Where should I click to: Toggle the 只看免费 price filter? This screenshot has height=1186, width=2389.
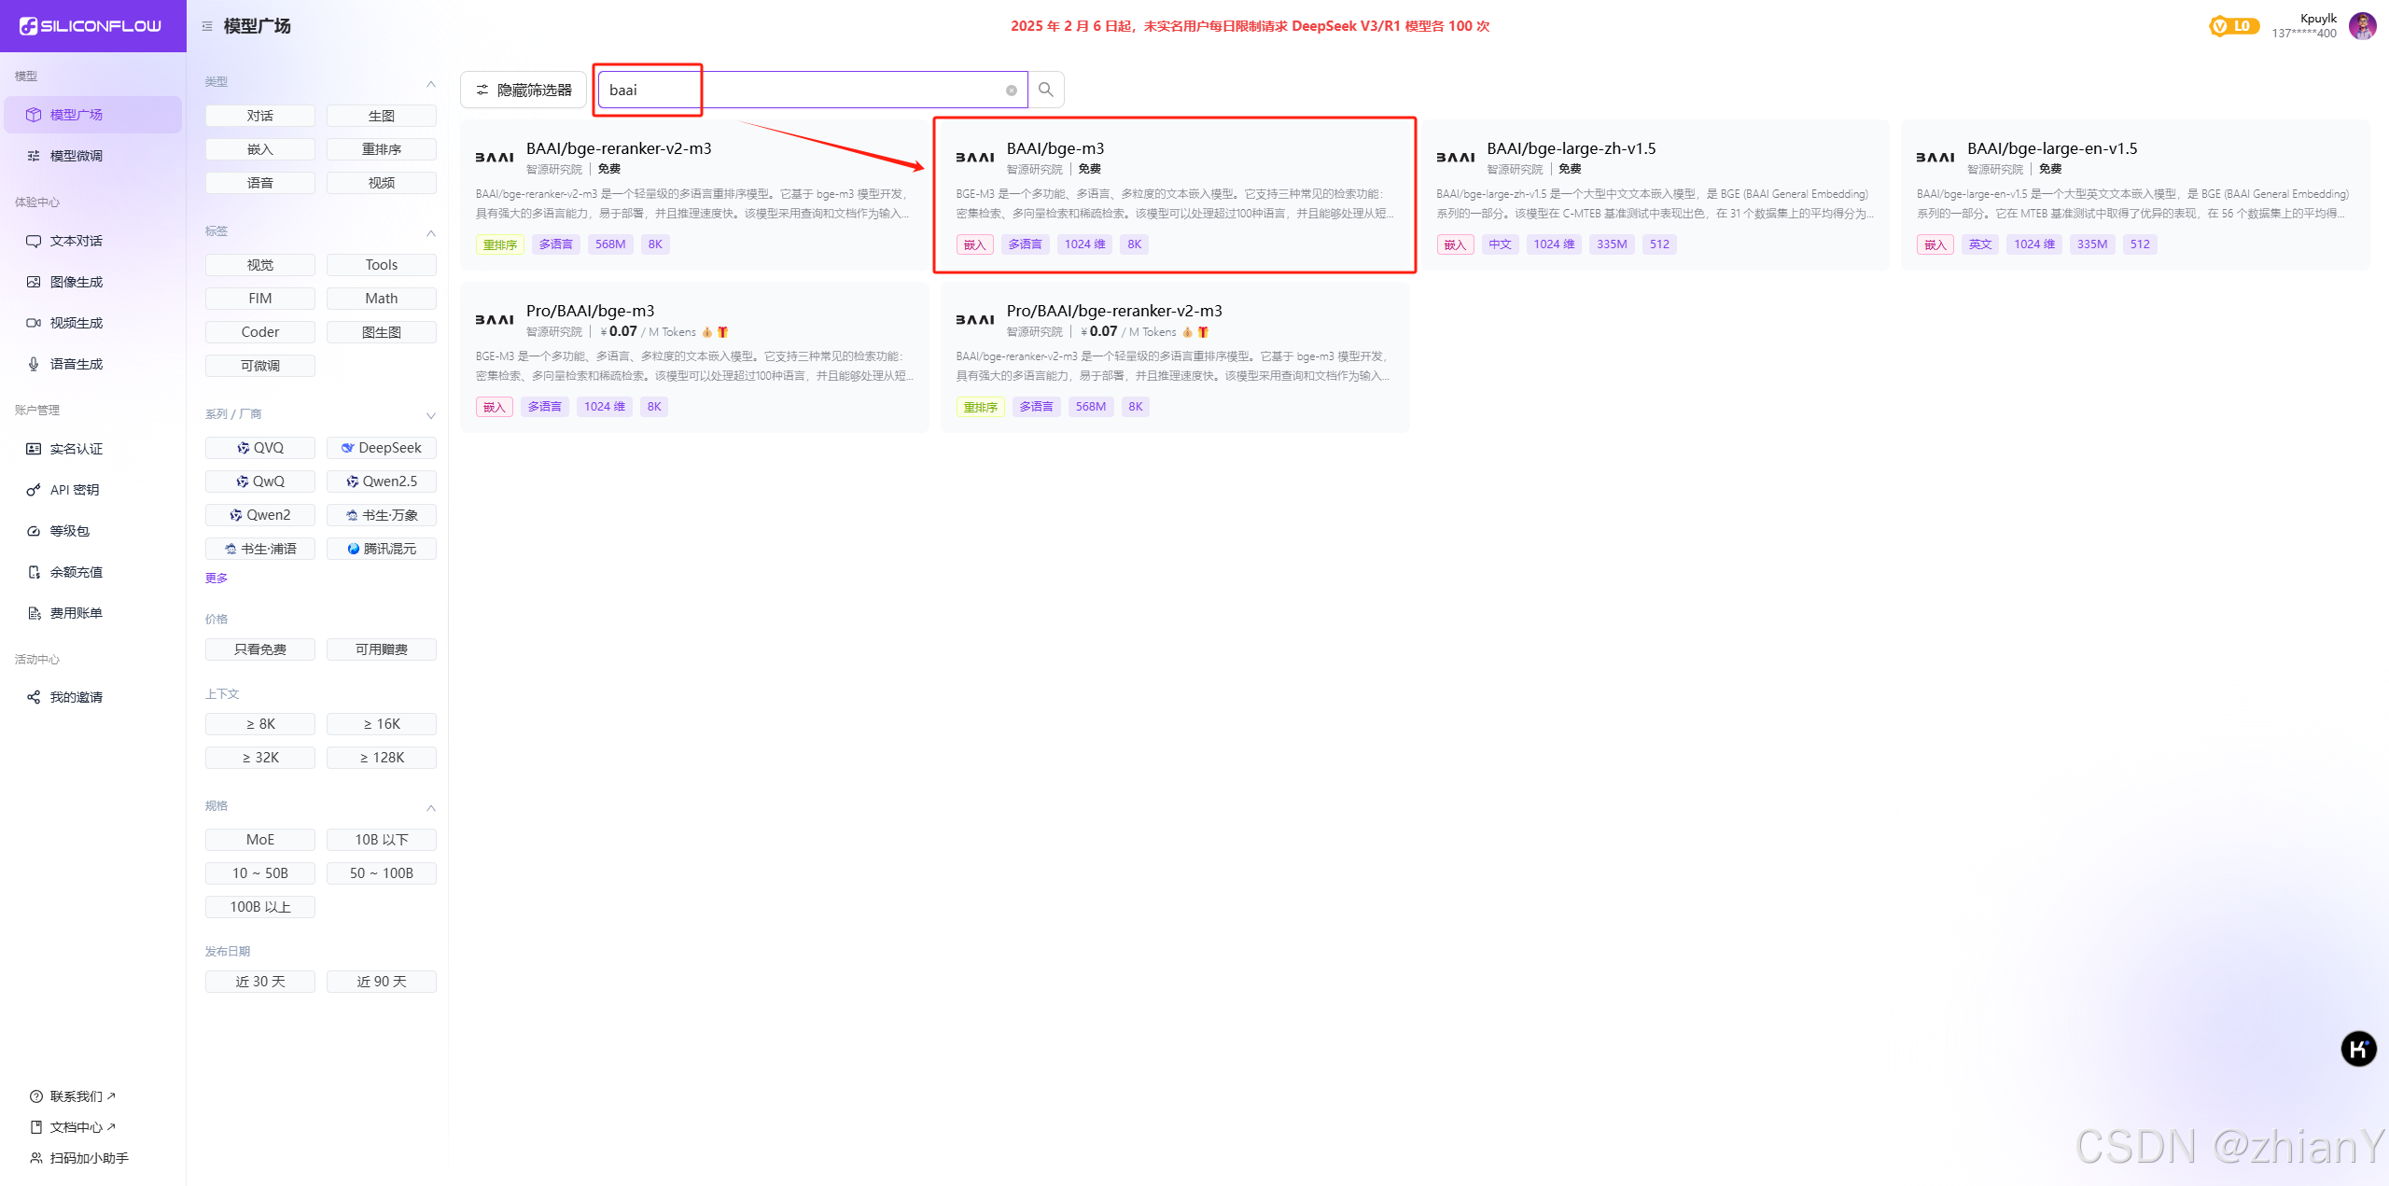coord(260,649)
